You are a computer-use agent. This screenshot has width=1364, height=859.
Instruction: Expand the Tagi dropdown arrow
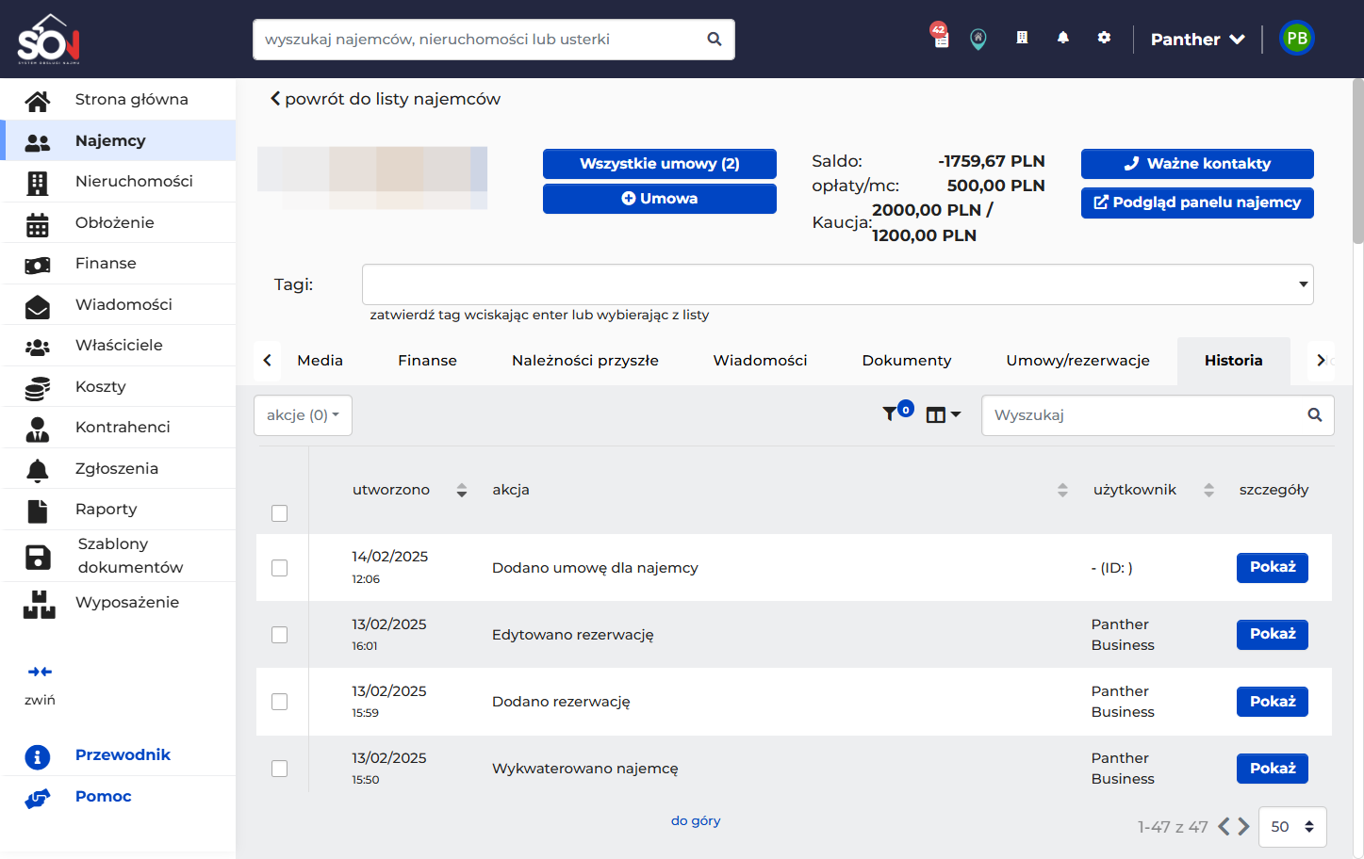click(x=1303, y=284)
